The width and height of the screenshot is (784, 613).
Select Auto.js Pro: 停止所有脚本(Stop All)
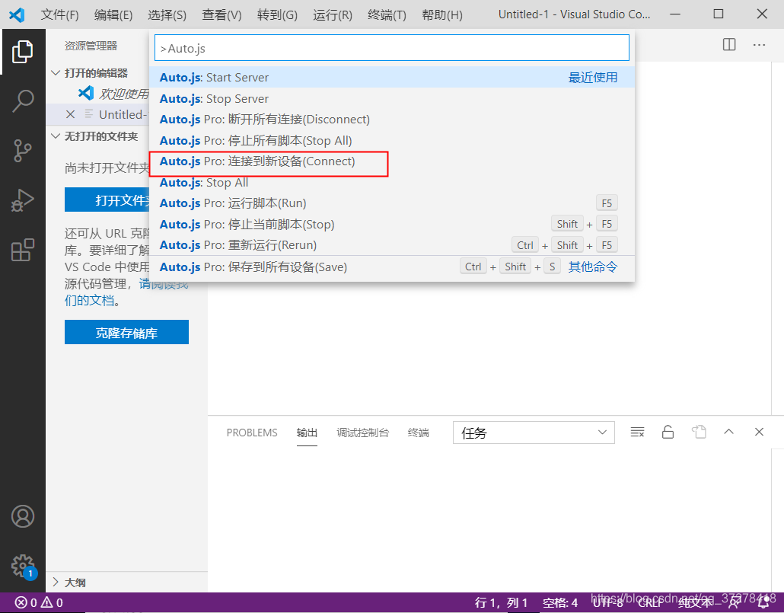[392, 141]
